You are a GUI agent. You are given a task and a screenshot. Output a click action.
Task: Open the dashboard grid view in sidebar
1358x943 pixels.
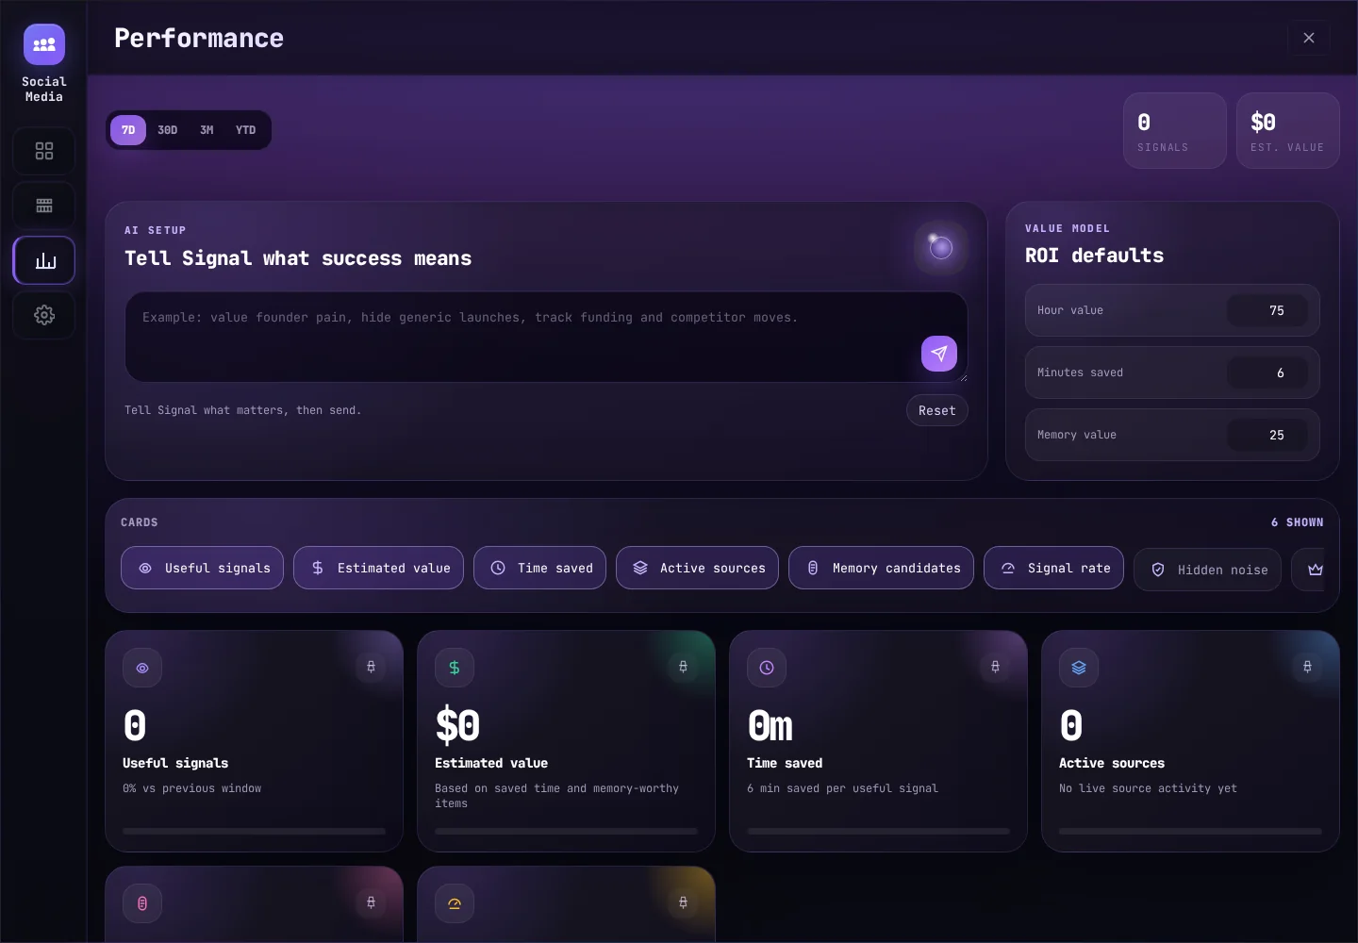(x=44, y=151)
